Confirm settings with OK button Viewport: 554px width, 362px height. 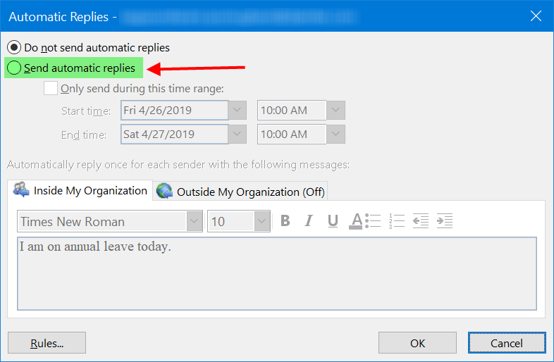pyautogui.click(x=417, y=343)
